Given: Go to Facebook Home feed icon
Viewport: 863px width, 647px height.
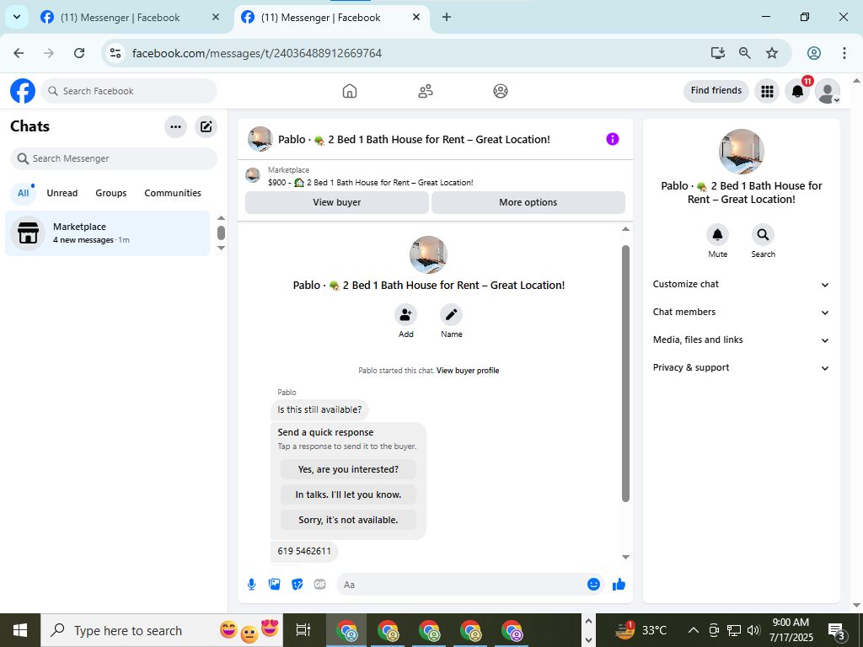Looking at the screenshot, I should coord(350,91).
